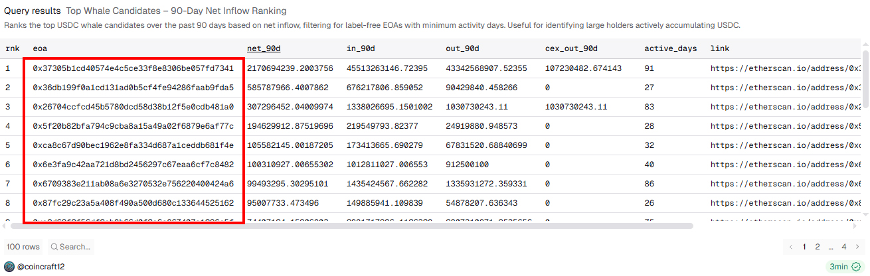
Task: Sort by net_90d column header
Action: click(x=264, y=48)
